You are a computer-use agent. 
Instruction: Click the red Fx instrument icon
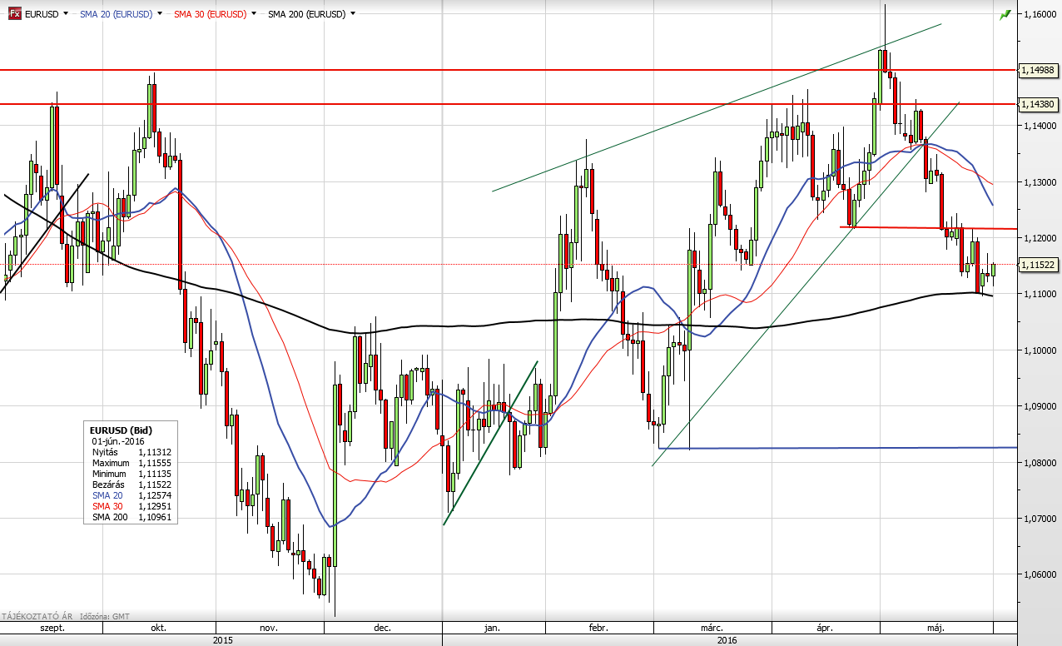pos(14,13)
